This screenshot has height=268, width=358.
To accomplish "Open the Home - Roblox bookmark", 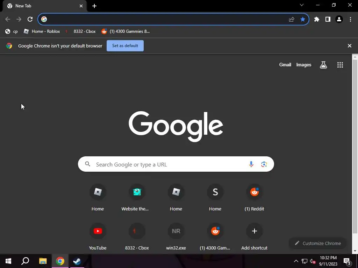I will point(42,31).
